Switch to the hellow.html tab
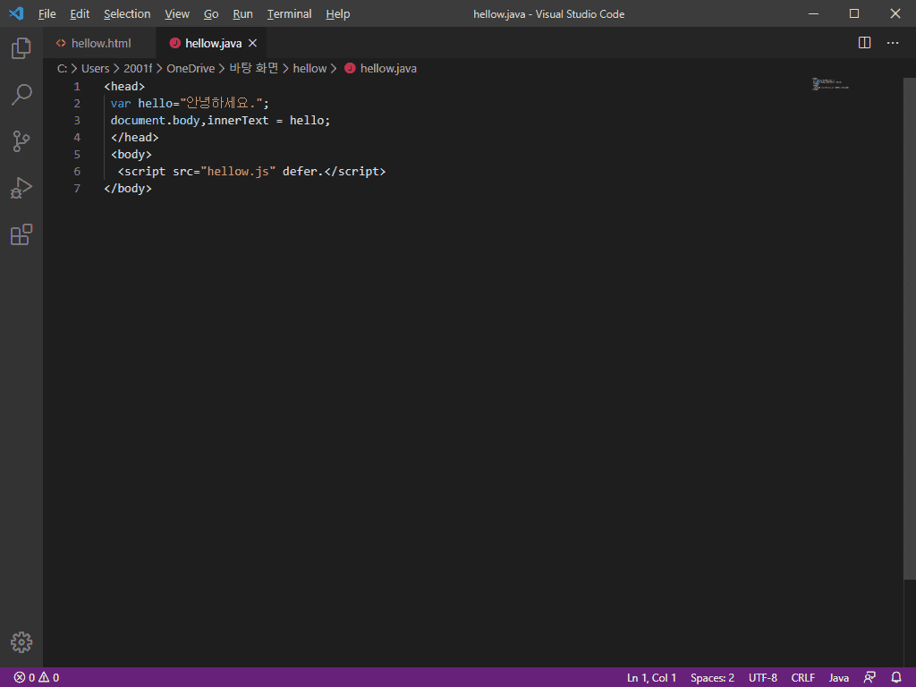Screen dimensions: 916x687 100,43
